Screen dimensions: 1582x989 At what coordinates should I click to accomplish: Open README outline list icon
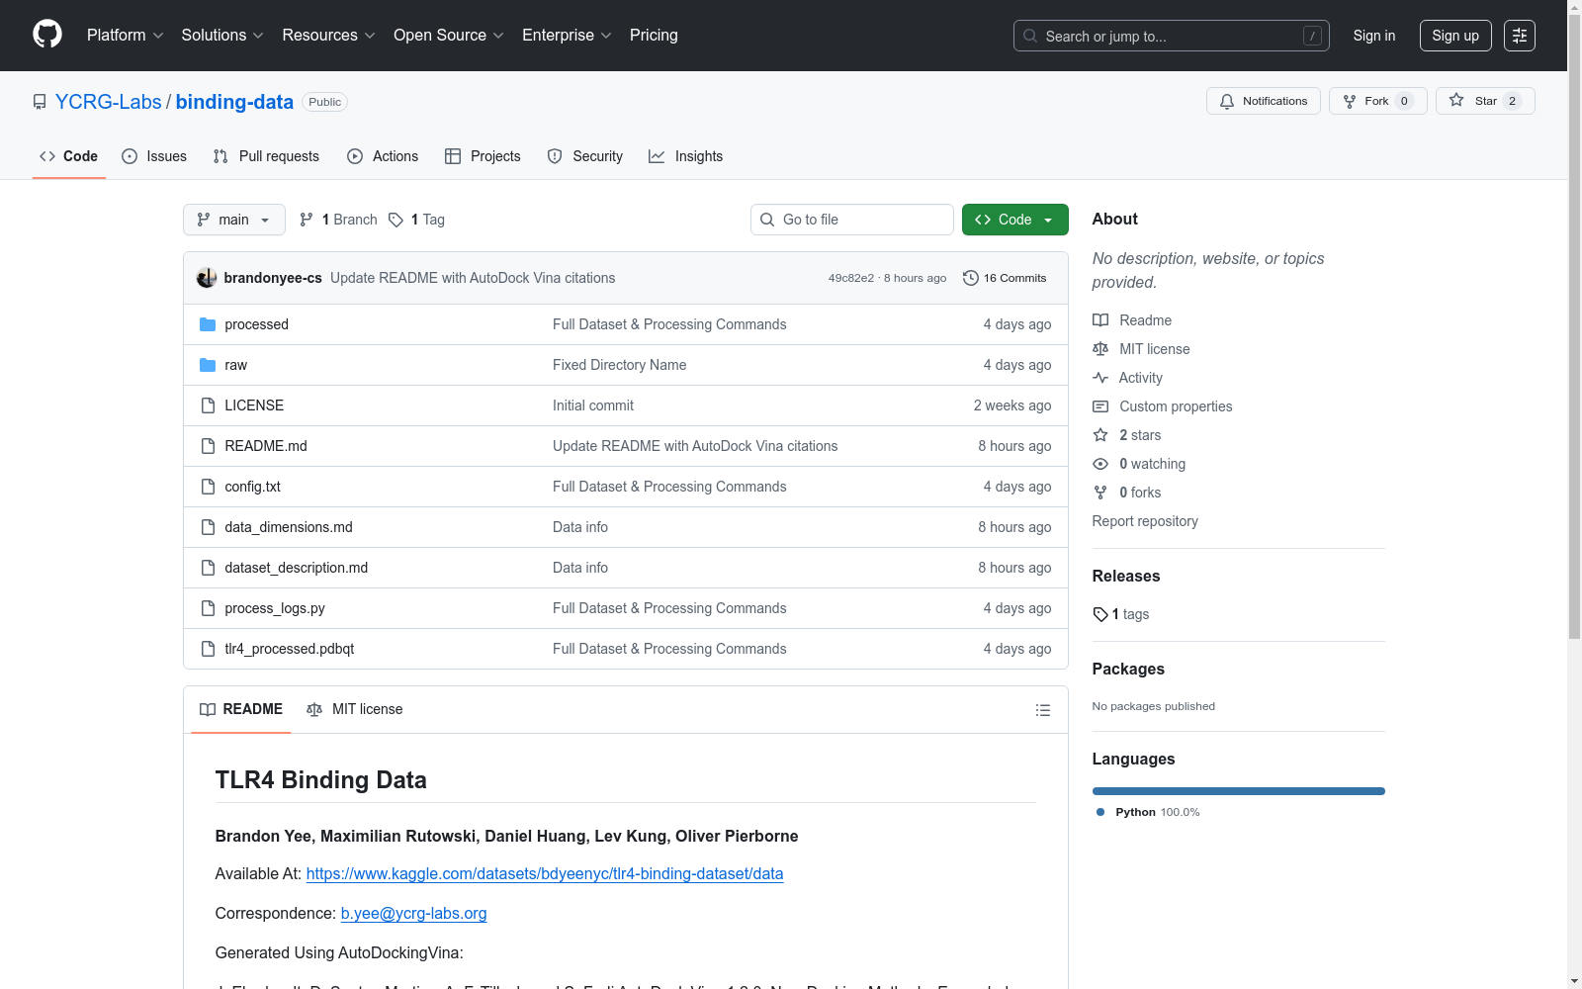[1042, 710]
